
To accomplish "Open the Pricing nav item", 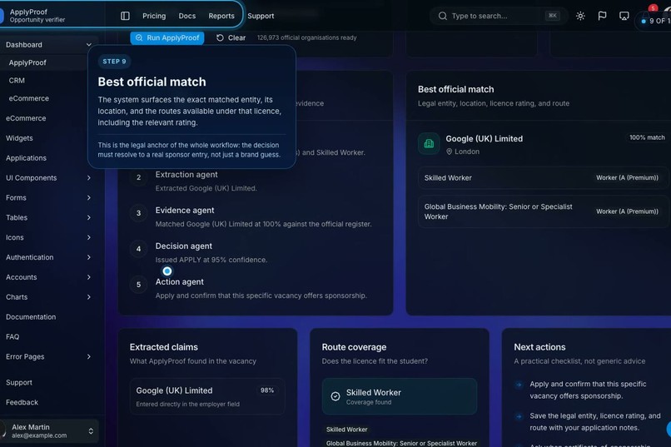I will click(x=154, y=16).
